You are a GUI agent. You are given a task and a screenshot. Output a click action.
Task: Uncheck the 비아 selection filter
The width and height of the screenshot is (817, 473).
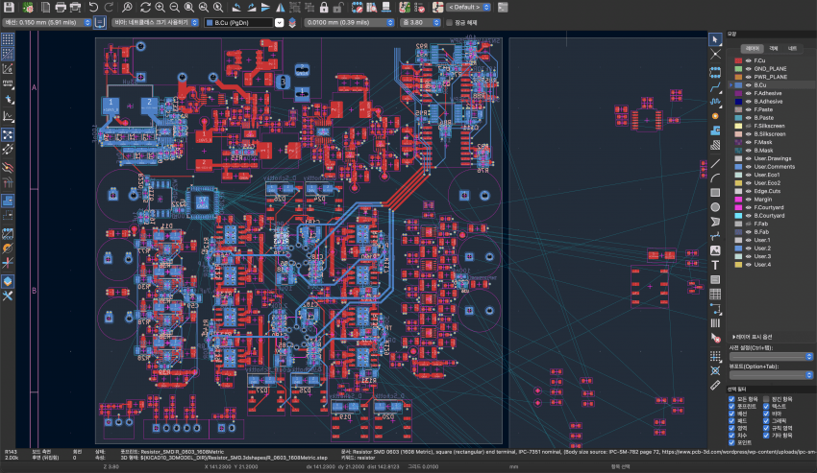766,414
